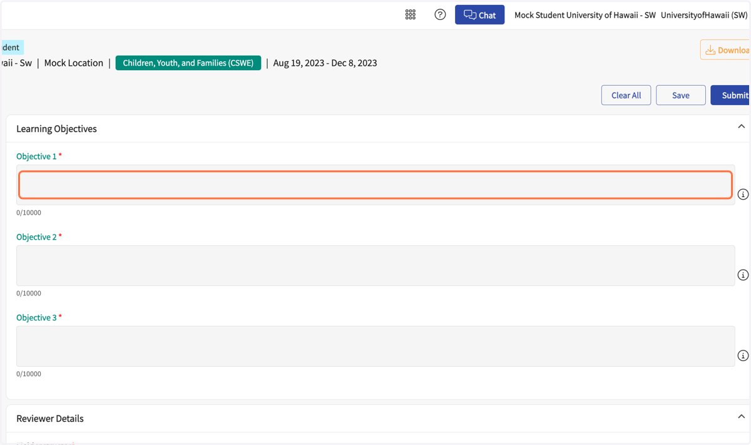Click the Children, Youth, and Families (CSWE) tag

(188, 63)
